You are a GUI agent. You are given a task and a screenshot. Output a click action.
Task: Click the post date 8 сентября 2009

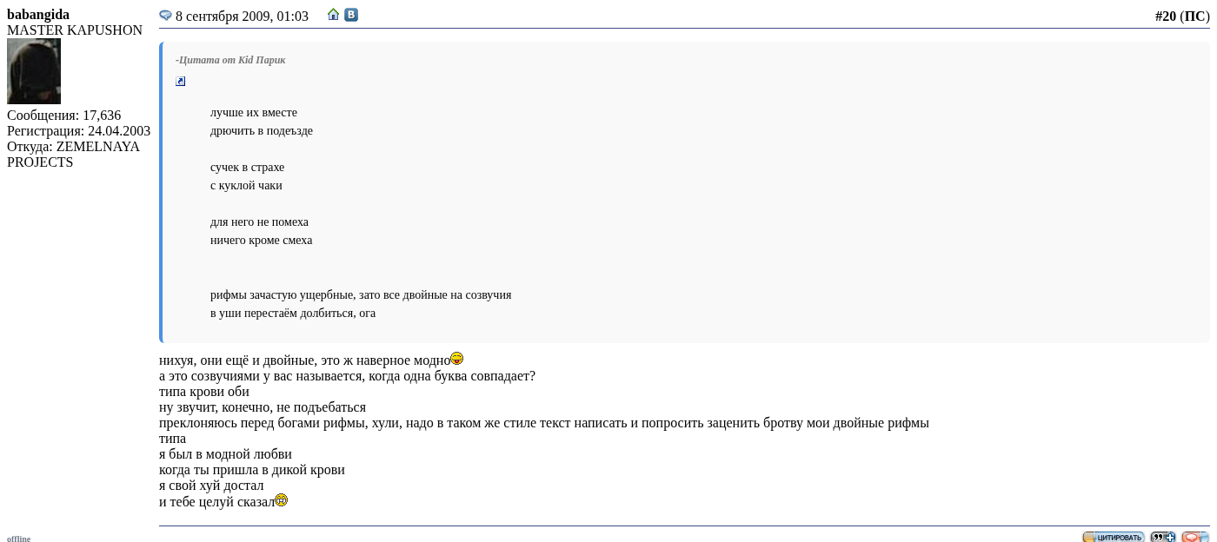242,17
